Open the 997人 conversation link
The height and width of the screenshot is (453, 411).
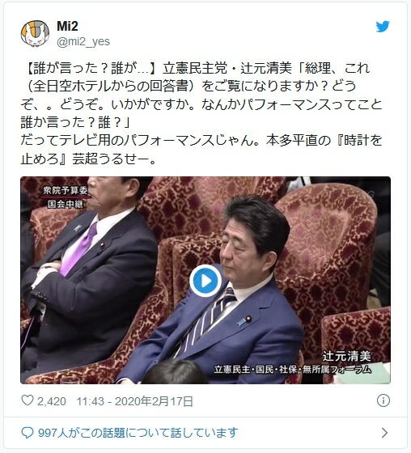coord(138,433)
